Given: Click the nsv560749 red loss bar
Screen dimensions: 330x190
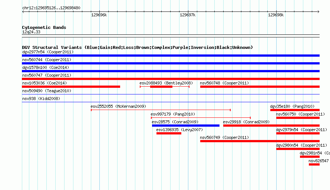Looking at the screenshot, I should (x=260, y=141).
